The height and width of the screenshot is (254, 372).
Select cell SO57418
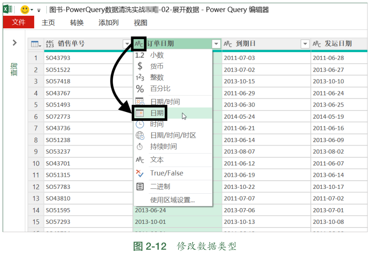[88, 81]
